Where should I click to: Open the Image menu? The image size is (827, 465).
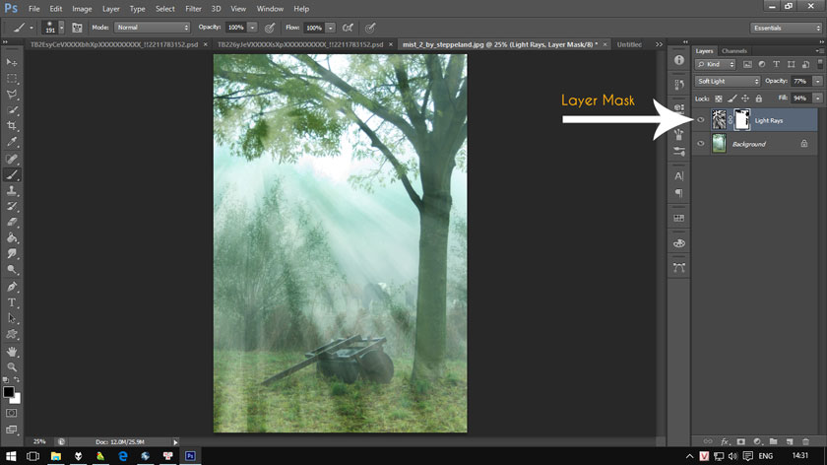(82, 9)
